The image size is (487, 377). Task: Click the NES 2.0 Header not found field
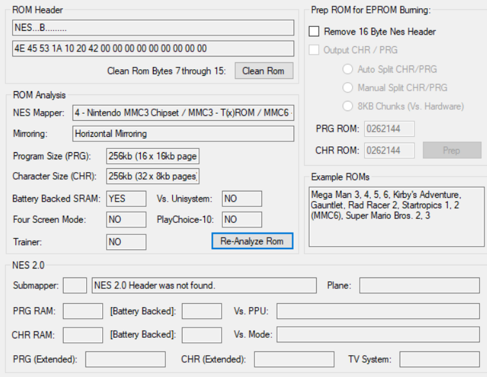click(x=204, y=285)
